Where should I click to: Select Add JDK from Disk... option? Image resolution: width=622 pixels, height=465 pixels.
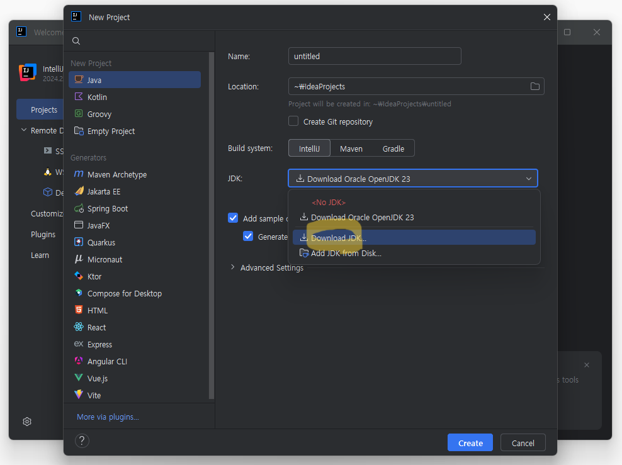[x=414, y=253]
